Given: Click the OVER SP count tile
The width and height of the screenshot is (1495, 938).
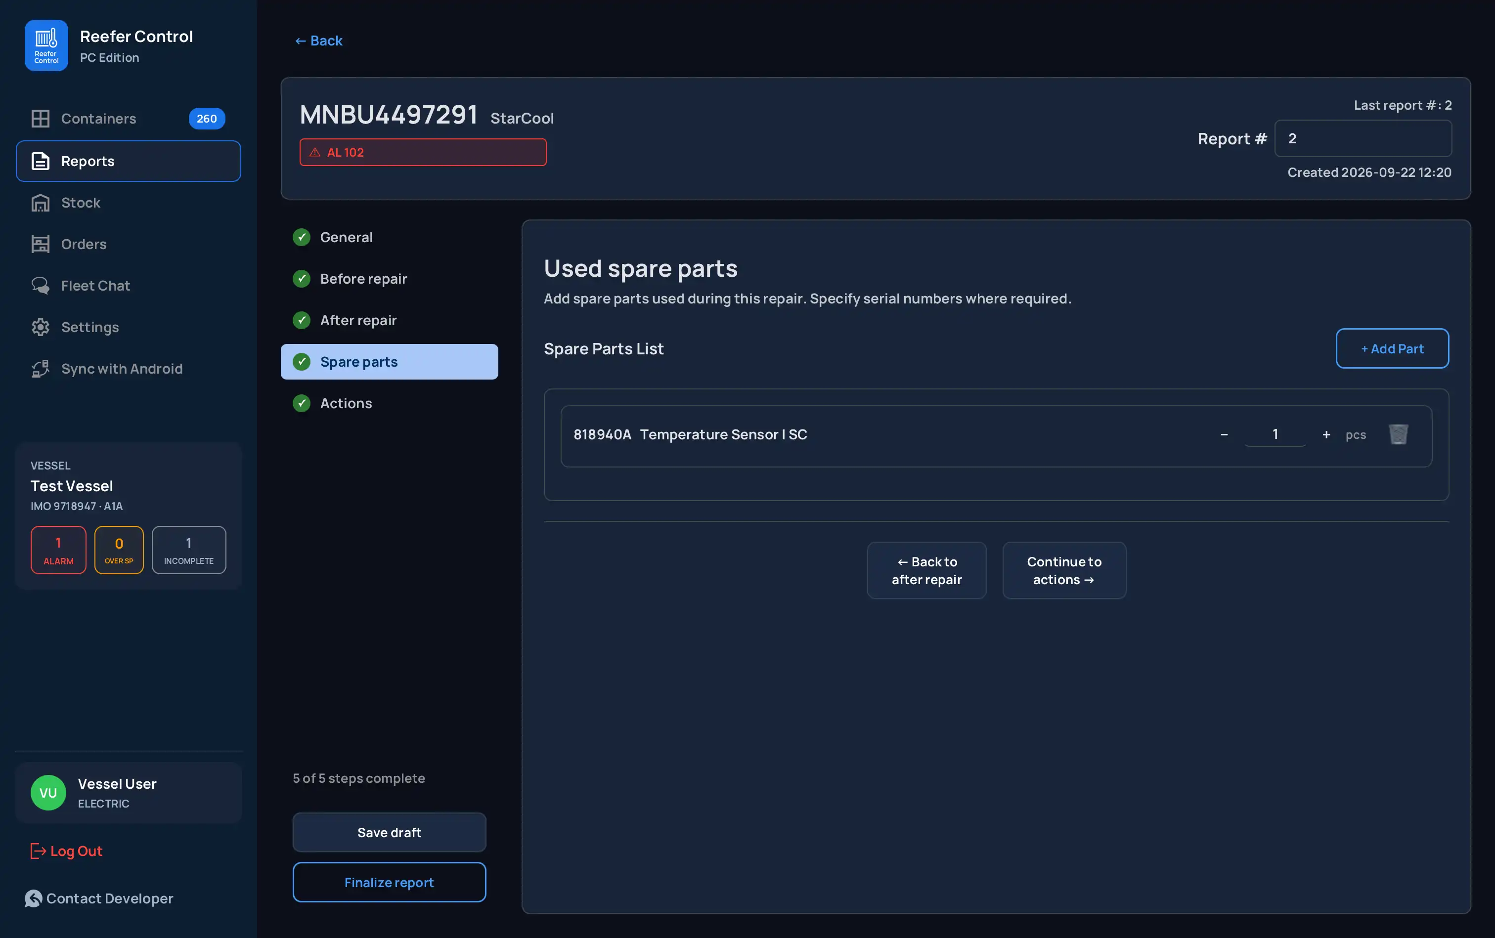Looking at the screenshot, I should coord(119,550).
